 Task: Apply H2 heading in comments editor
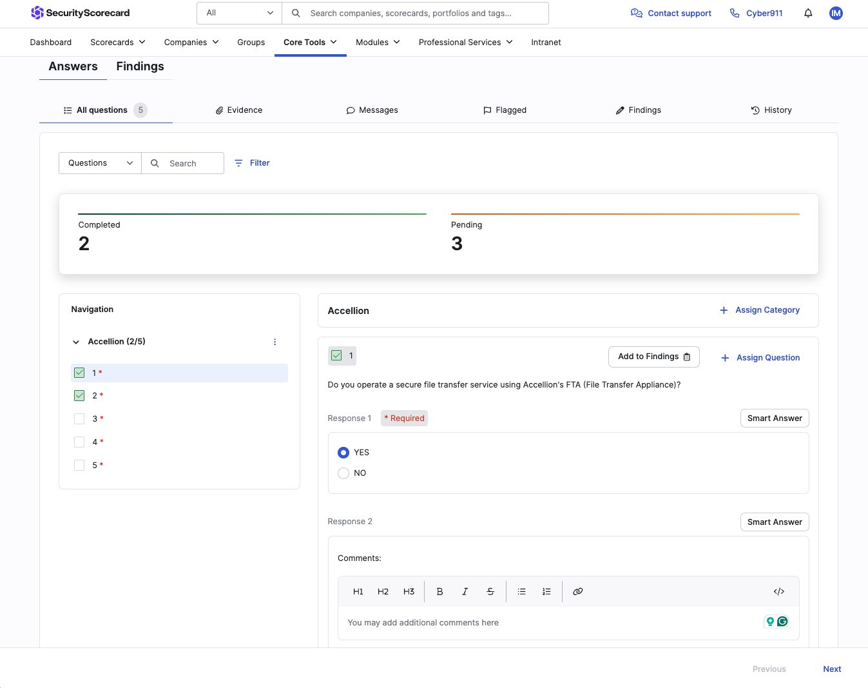383,591
